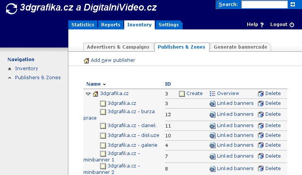Open zone 3dgrafika.cz - galerie
This screenshot has height=175, width=302.
[133, 145]
